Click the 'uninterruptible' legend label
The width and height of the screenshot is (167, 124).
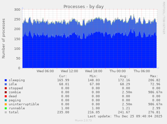coord(24,104)
